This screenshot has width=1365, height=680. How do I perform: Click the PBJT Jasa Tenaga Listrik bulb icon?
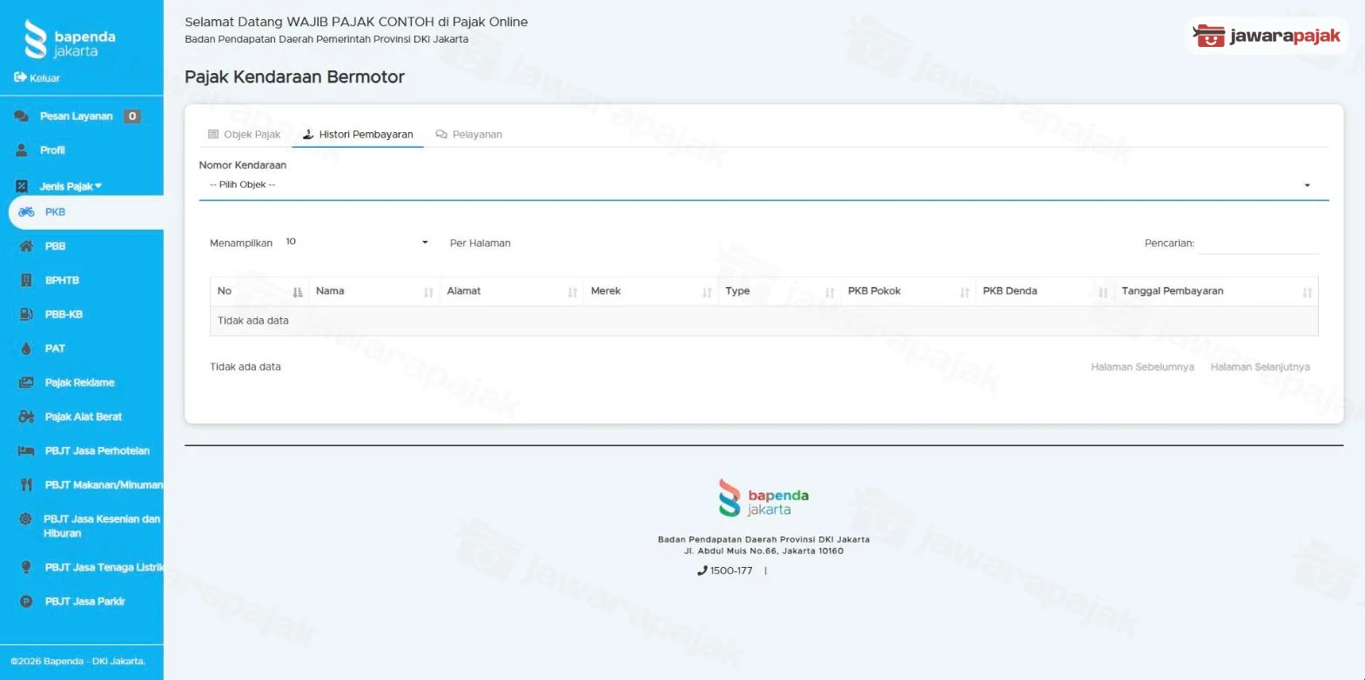pos(26,567)
